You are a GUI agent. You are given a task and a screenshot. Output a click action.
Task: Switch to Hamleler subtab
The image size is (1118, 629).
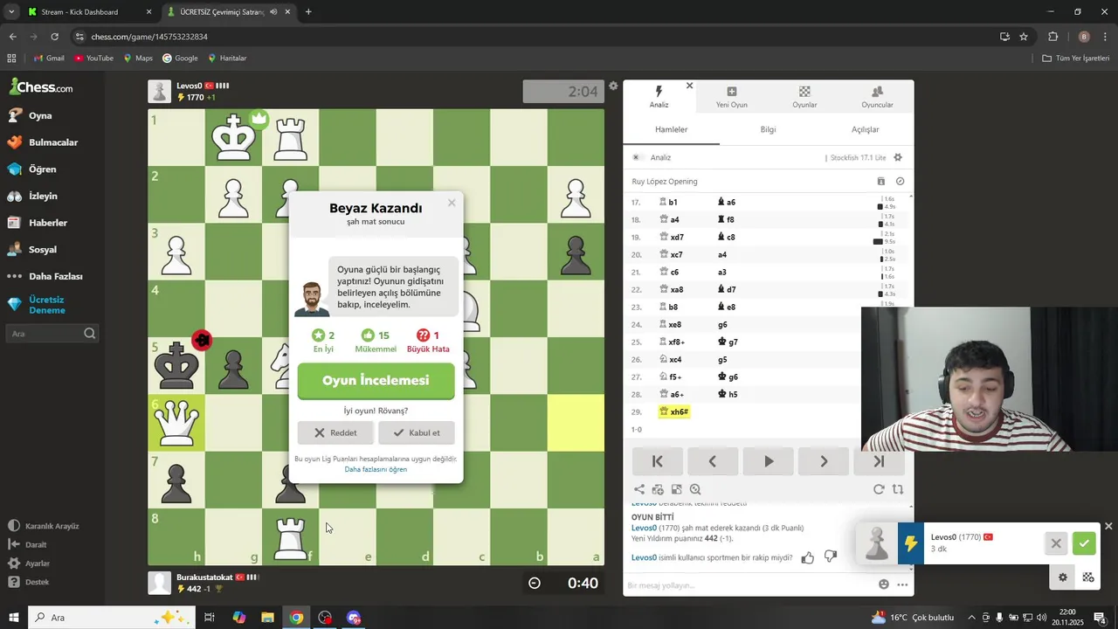[672, 129]
